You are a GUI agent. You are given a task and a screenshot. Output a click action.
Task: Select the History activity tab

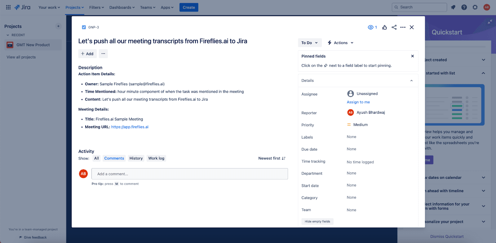136,158
